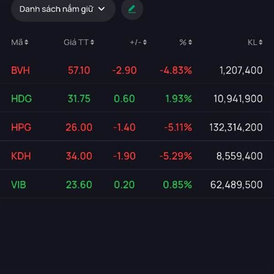
Task: Open the HDG stock row
Action: (137, 98)
